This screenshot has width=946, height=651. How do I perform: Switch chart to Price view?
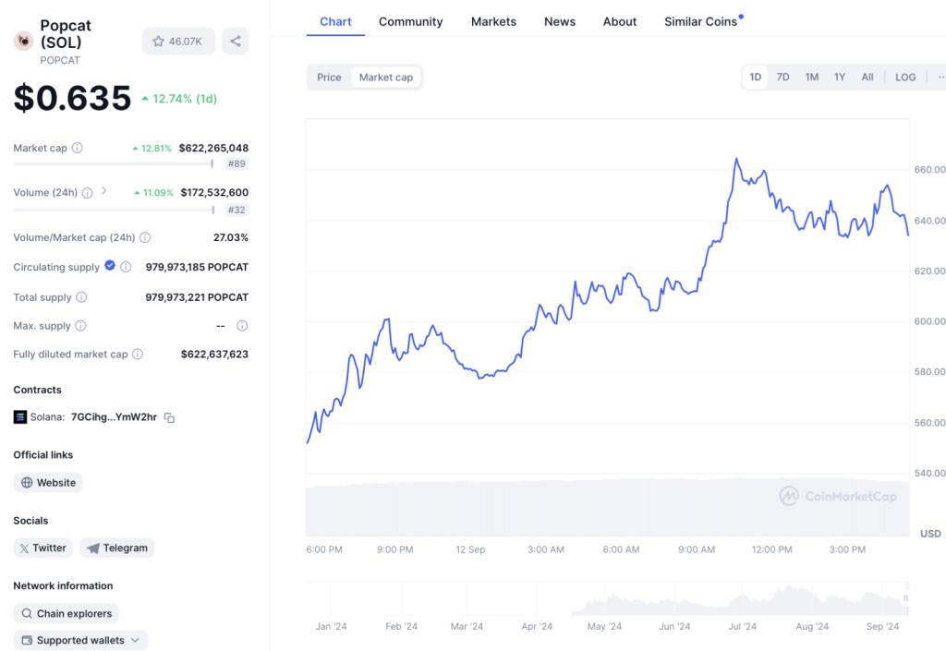[329, 78]
